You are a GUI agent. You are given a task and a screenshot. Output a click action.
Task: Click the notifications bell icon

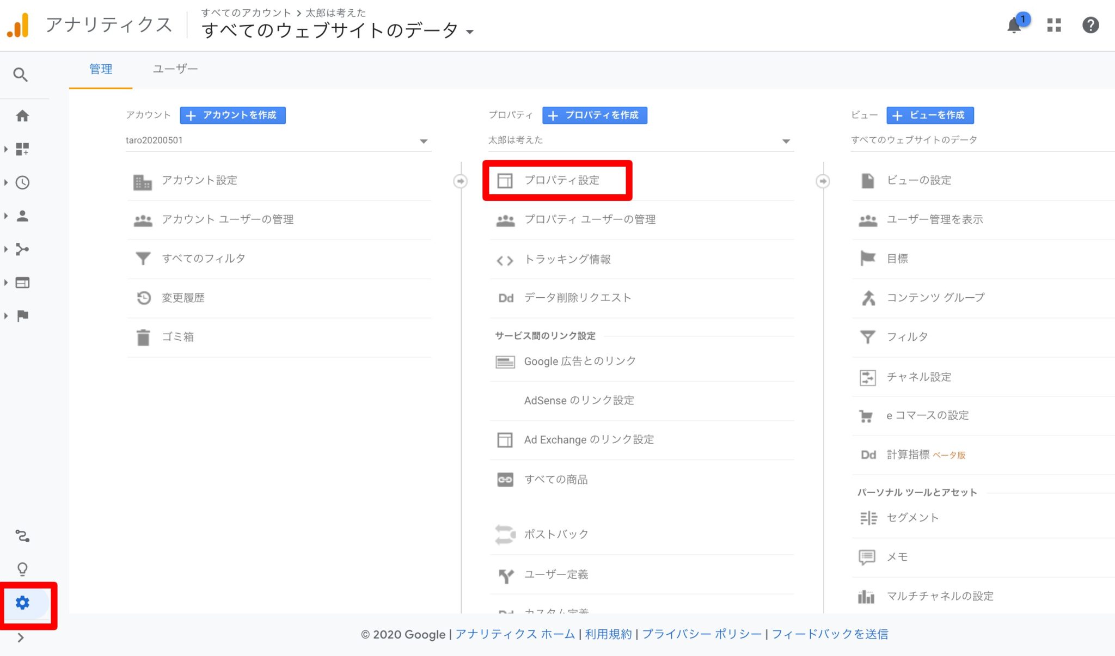click(1014, 25)
